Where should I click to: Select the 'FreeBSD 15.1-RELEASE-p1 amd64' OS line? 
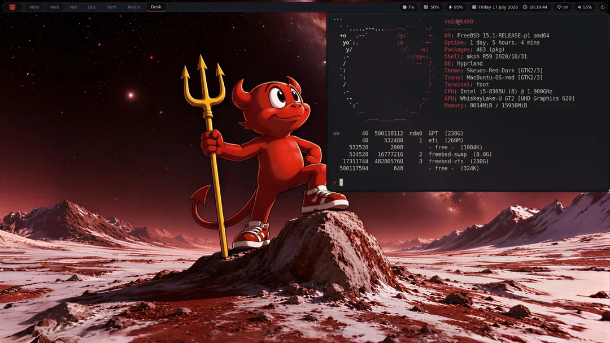click(x=497, y=36)
